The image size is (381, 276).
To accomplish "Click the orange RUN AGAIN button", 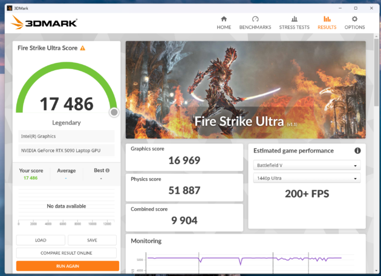I will 68,266.
